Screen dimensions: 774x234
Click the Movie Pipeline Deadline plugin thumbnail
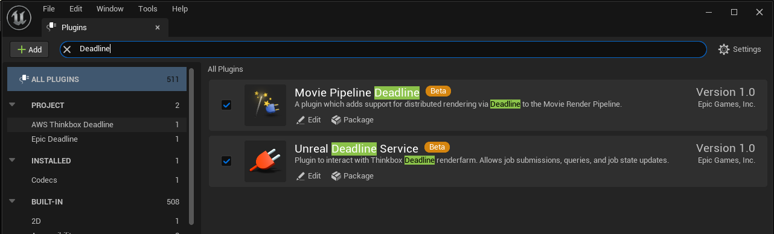coord(265,105)
